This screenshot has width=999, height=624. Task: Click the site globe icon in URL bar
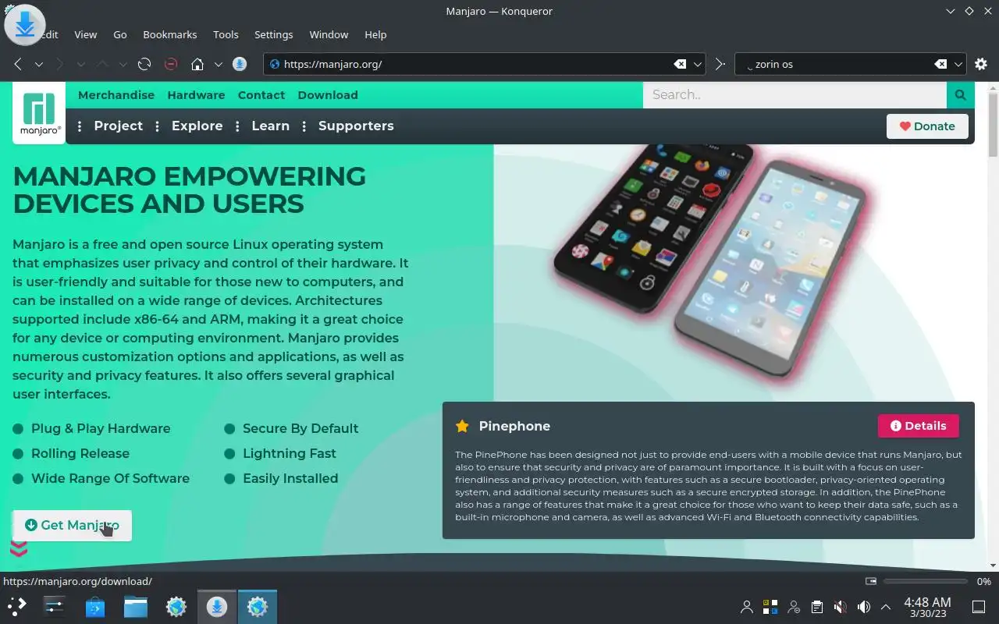click(x=275, y=64)
